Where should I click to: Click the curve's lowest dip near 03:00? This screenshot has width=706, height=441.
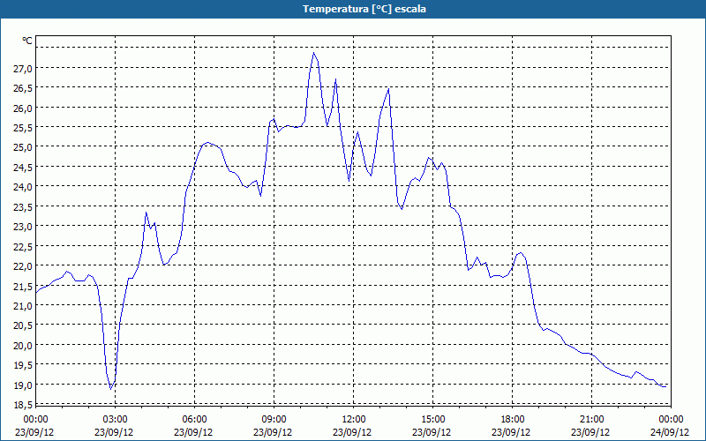pos(111,388)
